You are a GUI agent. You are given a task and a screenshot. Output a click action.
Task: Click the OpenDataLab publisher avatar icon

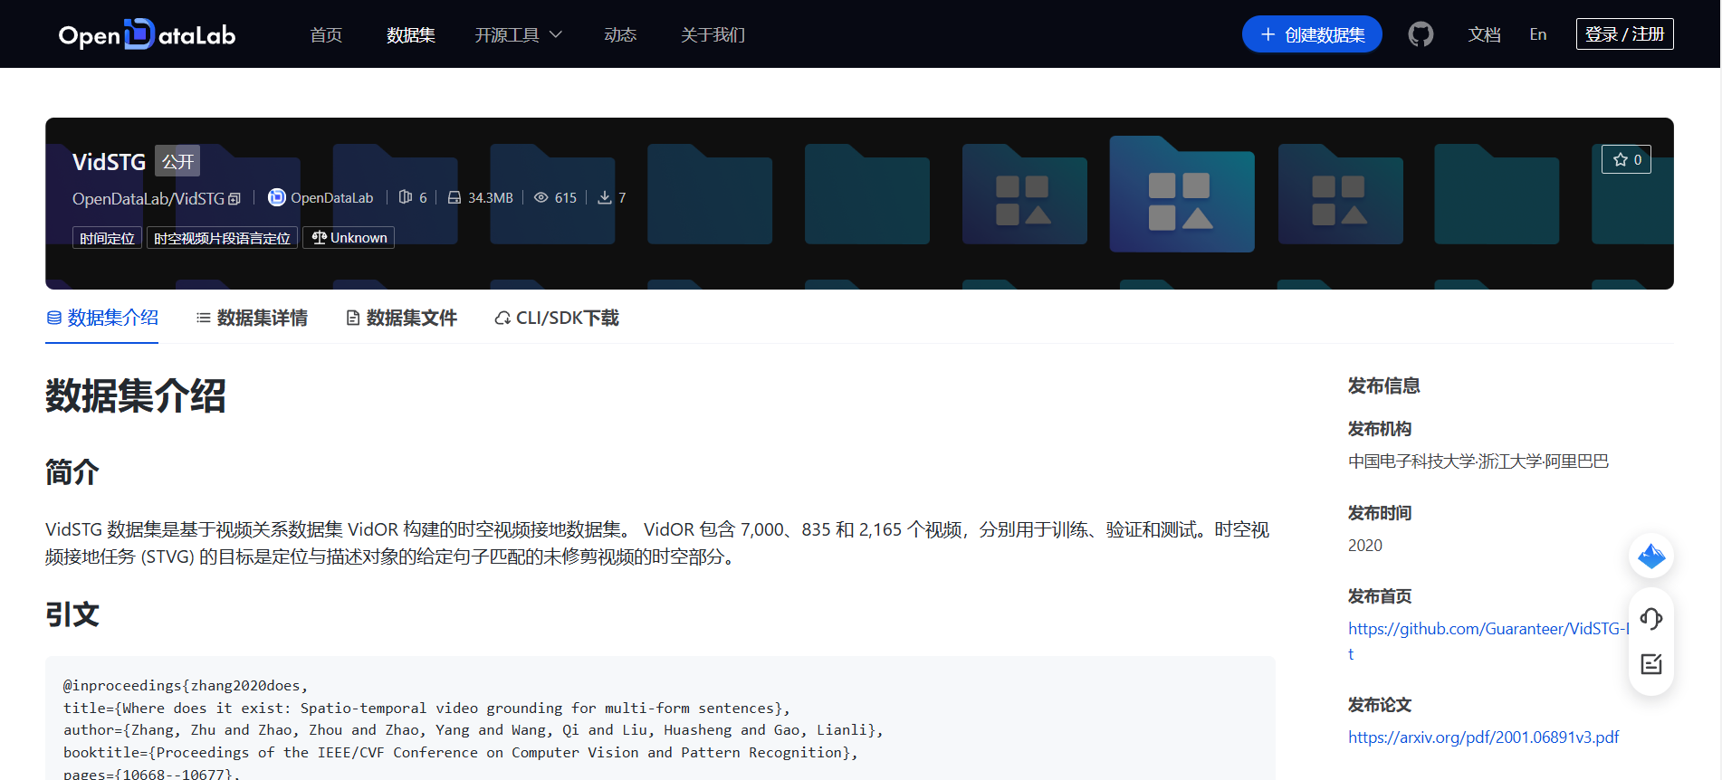click(277, 197)
